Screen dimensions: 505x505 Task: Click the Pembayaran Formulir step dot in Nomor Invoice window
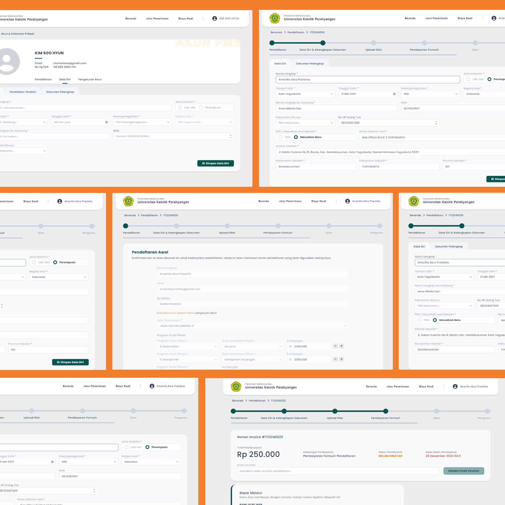coord(386,411)
